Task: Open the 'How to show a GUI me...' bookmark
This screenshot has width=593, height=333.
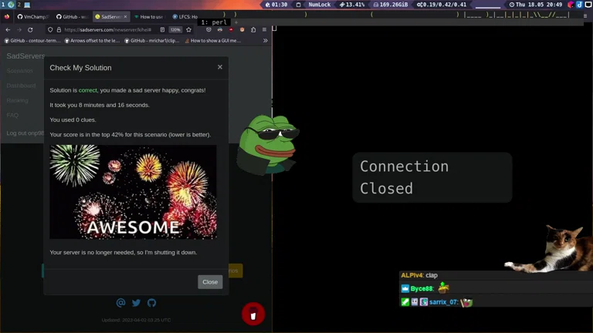Action: [213, 41]
